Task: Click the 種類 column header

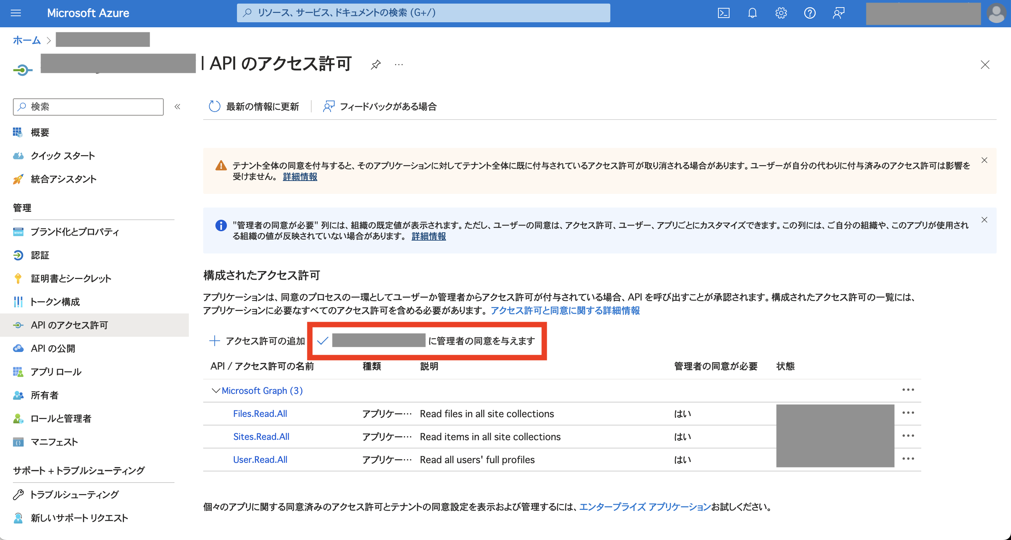Action: click(372, 366)
